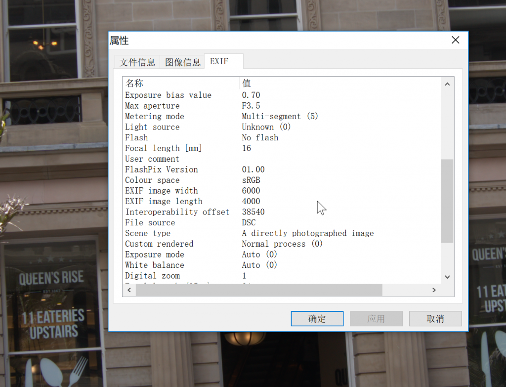This screenshot has height=387, width=506.
Task: Open the 图像信息 tab
Action: [x=182, y=62]
